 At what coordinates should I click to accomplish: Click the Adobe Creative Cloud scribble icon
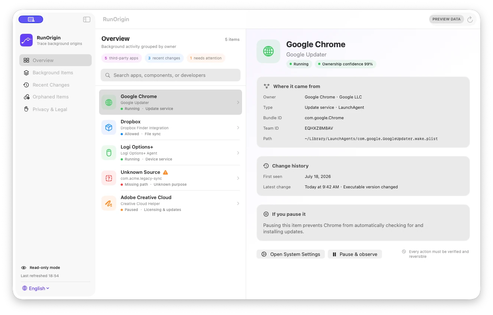click(x=109, y=203)
